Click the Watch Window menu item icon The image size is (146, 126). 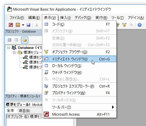(x=46, y=72)
